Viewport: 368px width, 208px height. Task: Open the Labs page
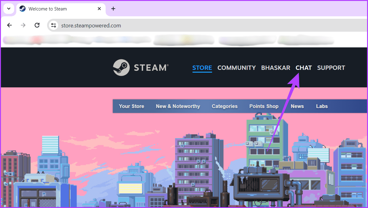pyautogui.click(x=322, y=106)
